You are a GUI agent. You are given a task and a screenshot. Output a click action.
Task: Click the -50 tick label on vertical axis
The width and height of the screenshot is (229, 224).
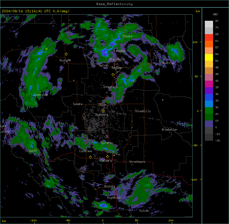(x=195, y=145)
